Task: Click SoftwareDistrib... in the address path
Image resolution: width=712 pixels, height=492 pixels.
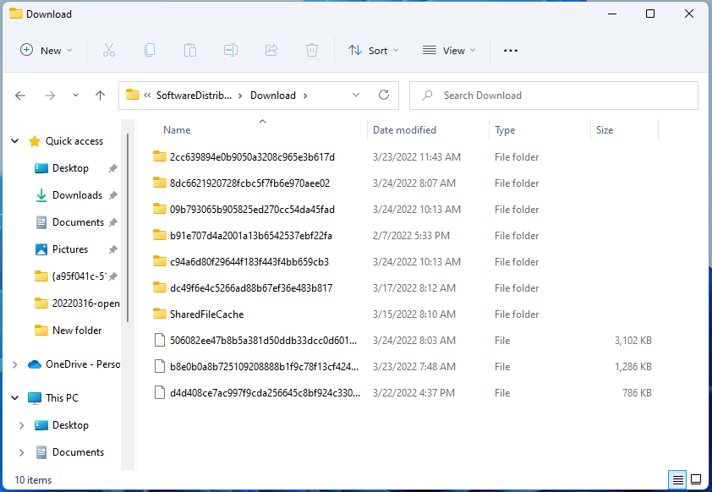Action: click(x=194, y=96)
